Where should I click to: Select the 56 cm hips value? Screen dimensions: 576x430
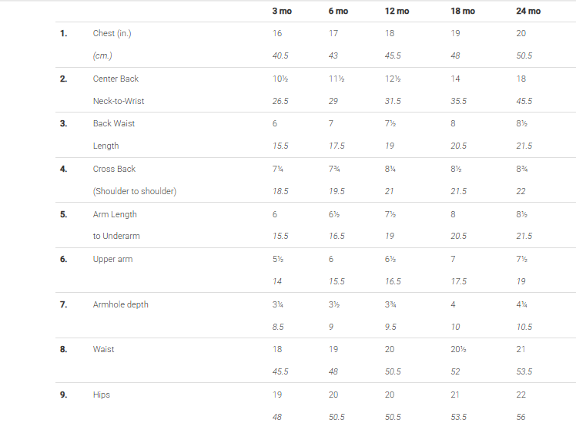521,417
